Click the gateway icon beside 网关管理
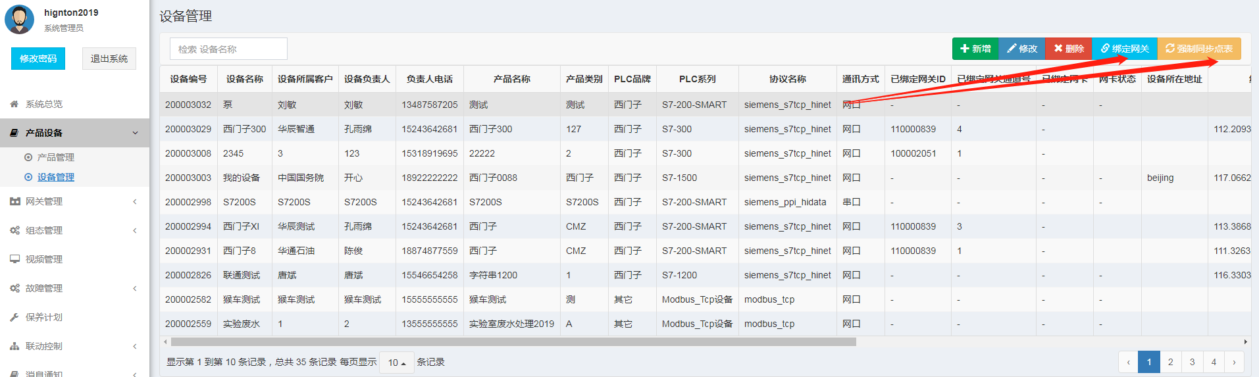The image size is (1259, 377). pos(14,201)
